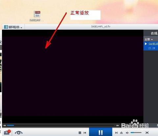Open the 暴风影音 main menu dropdown
158x136 pixels.
[13, 27]
